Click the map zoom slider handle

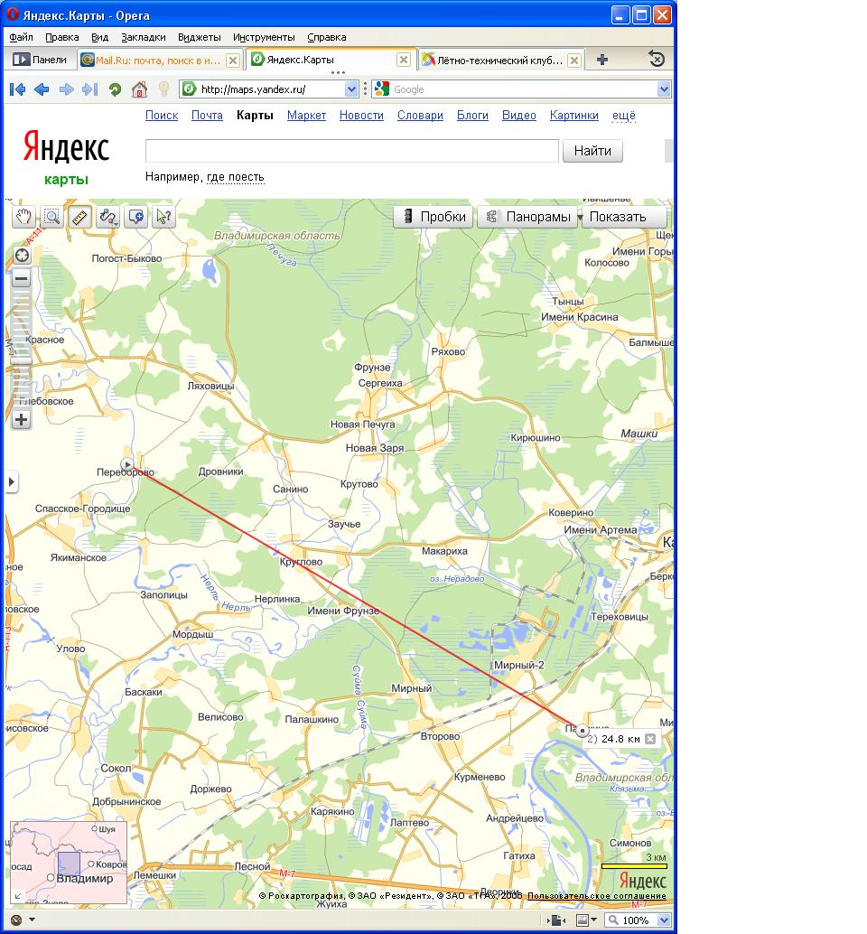point(22,360)
